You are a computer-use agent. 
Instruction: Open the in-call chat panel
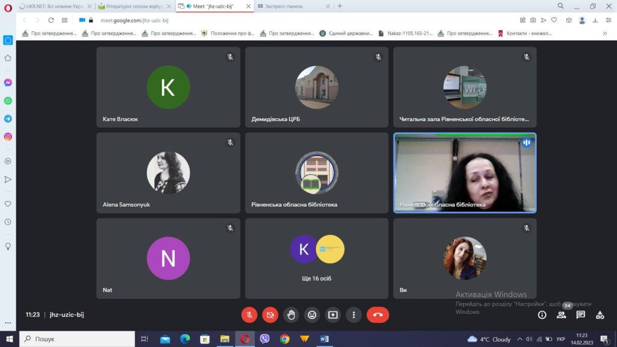581,314
